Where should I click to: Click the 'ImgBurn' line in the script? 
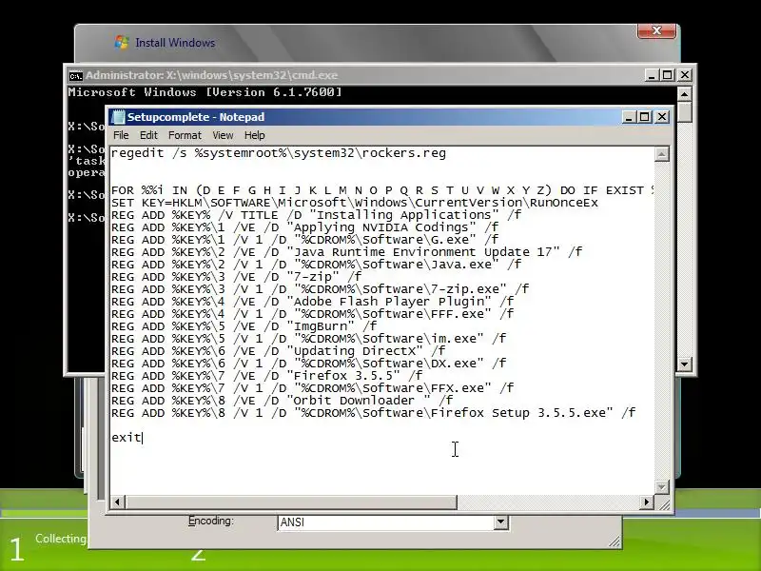(244, 326)
